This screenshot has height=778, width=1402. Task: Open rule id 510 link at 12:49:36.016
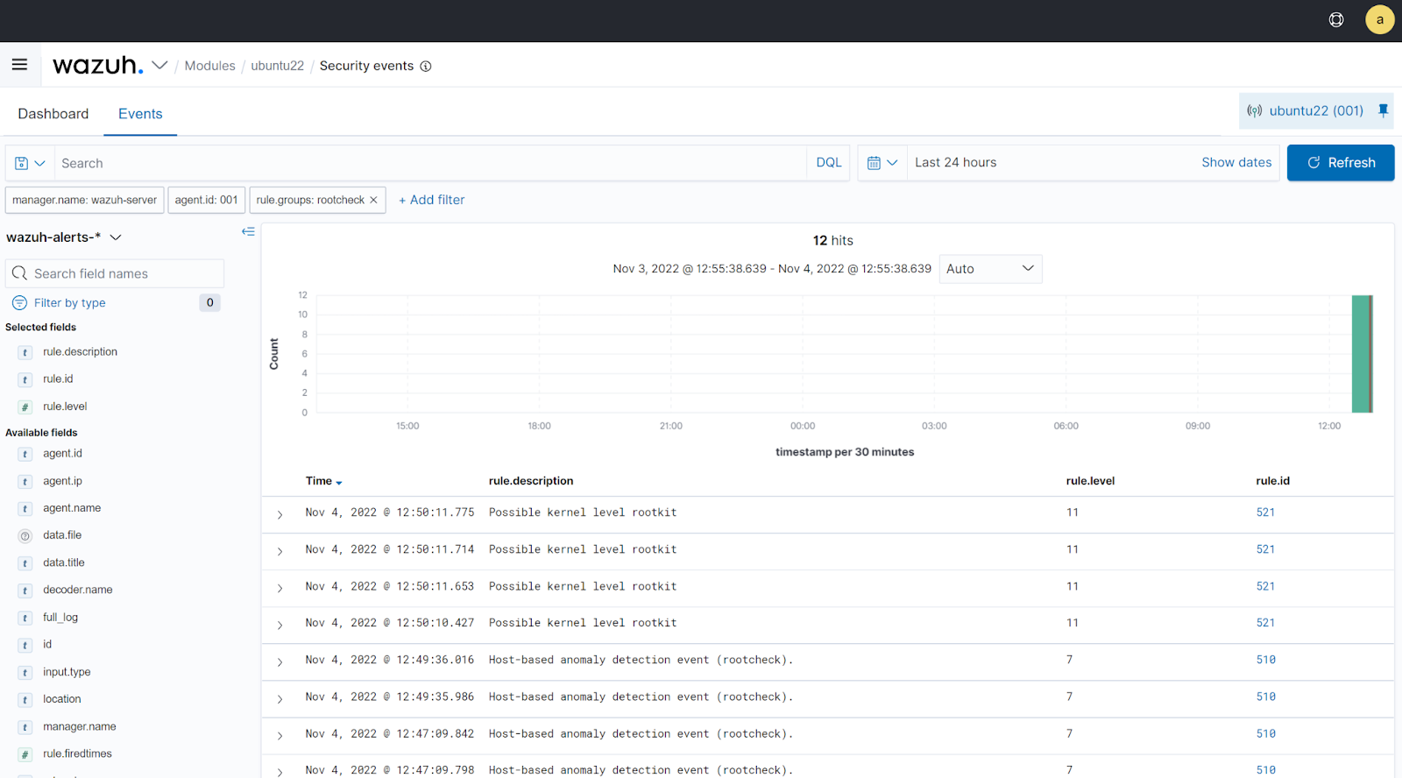1265,660
